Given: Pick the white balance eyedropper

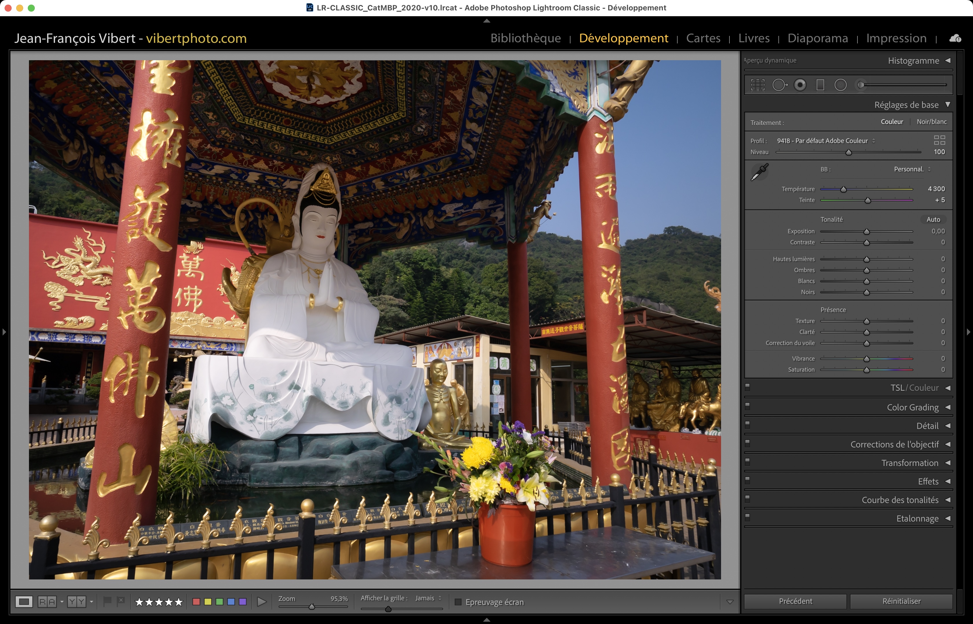Looking at the screenshot, I should tap(759, 172).
